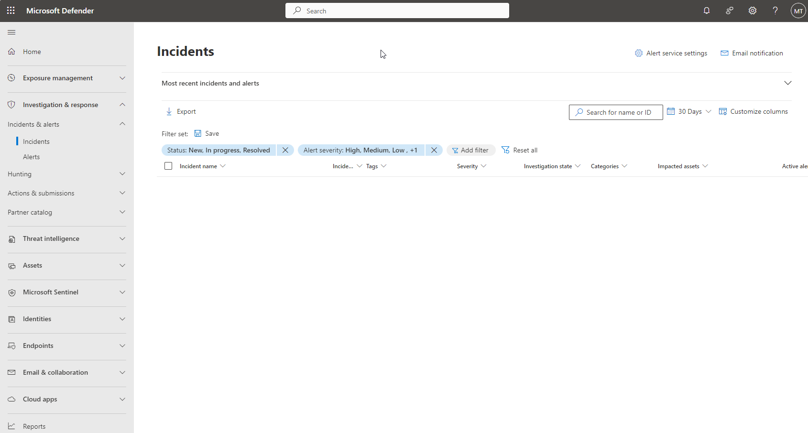Go to Home in navigation
The width and height of the screenshot is (808, 433).
pyautogui.click(x=32, y=52)
